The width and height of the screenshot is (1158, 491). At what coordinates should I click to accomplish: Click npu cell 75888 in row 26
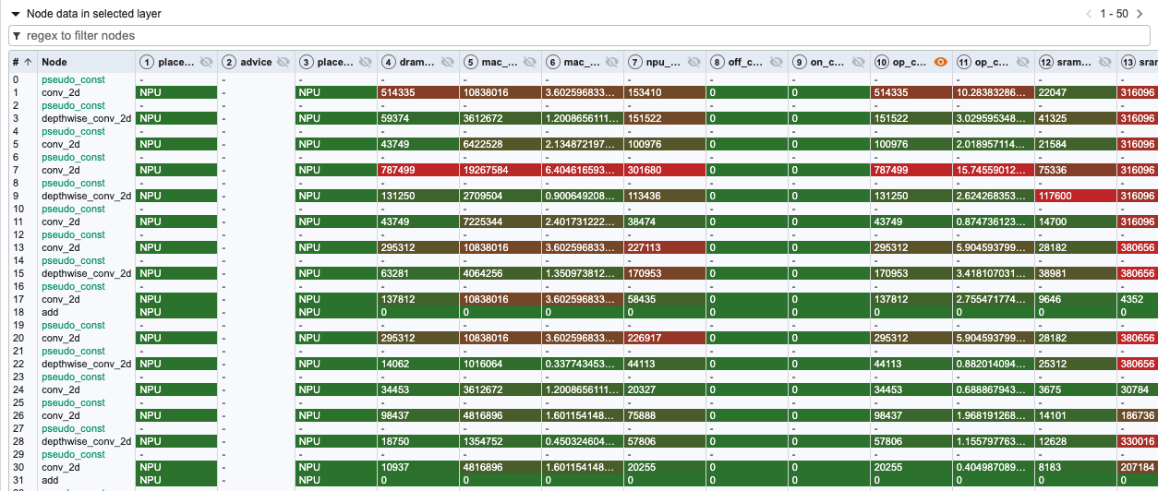[x=665, y=415]
